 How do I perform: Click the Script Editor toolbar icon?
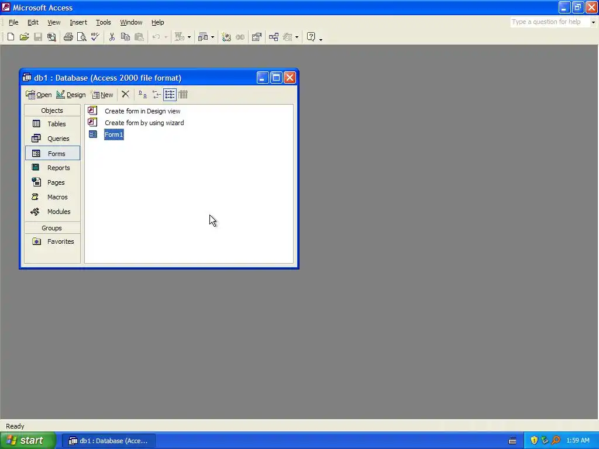(240, 37)
